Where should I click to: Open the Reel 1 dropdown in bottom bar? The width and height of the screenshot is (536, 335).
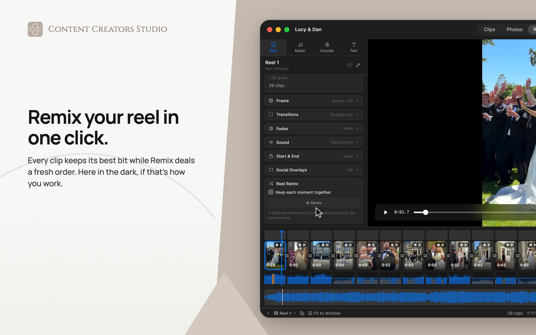click(285, 313)
